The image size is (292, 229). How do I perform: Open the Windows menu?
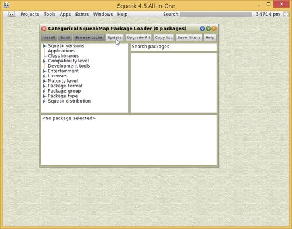click(x=103, y=14)
